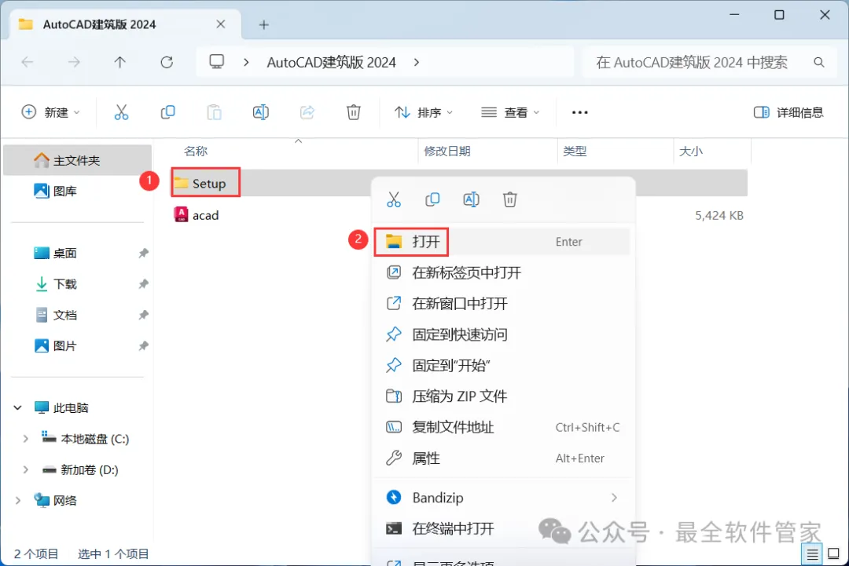The width and height of the screenshot is (849, 566).
Task: Open the 排序 sort dropdown
Action: point(424,112)
